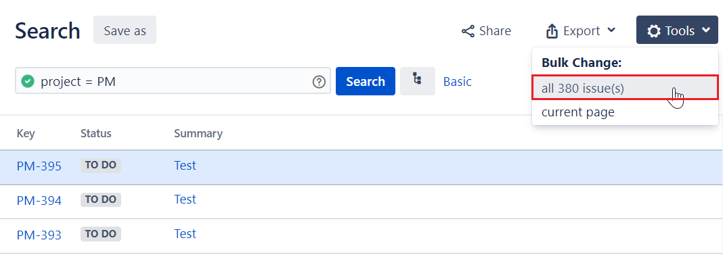Screen dimensions: 723x257
Task: Click the TO DO status of PM-394
Action: 100,200
